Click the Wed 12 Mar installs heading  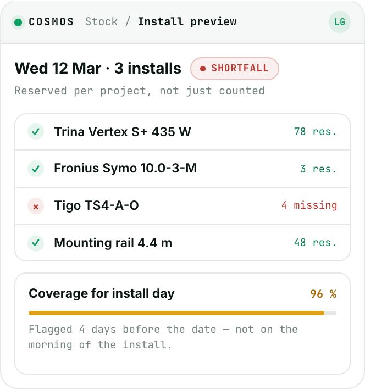[98, 68]
